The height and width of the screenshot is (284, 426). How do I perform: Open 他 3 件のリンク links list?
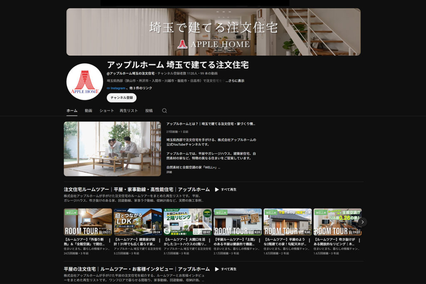141,88
